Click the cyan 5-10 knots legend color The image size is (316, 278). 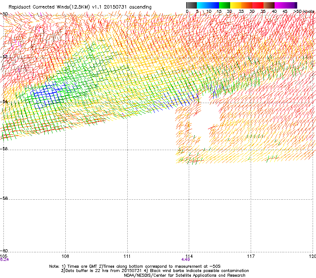(202, 5)
